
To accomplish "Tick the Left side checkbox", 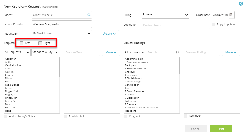I will 22,43.
